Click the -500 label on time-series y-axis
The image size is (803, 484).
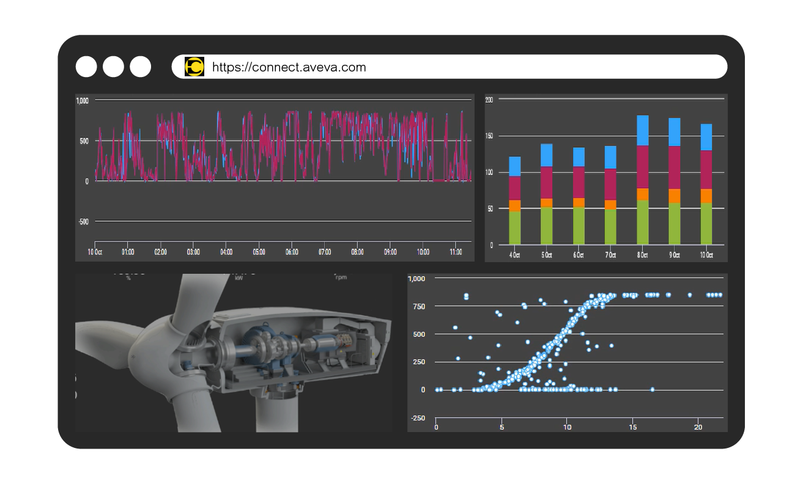coord(83,221)
